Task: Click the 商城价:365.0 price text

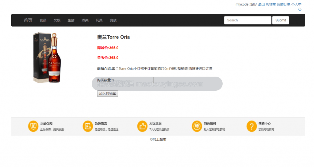Action: pos(108,48)
